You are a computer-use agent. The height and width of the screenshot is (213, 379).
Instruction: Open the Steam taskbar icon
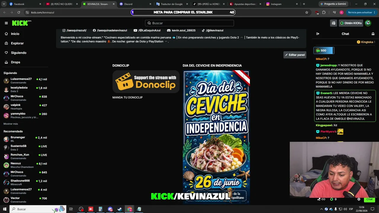point(120,209)
